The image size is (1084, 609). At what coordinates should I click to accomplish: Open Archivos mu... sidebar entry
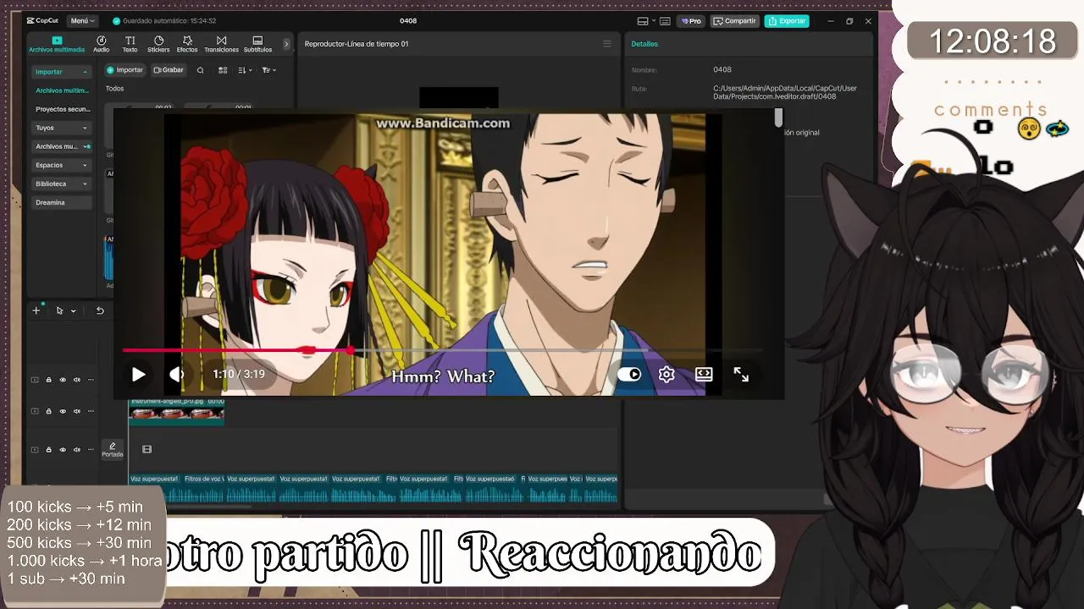pos(62,146)
